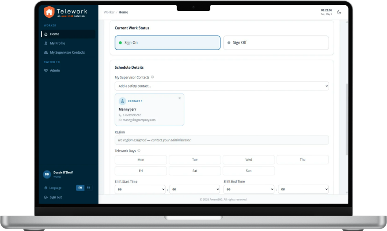Click the page vertical scrollbar
The width and height of the screenshot is (387, 231).
pyautogui.click(x=347, y=119)
